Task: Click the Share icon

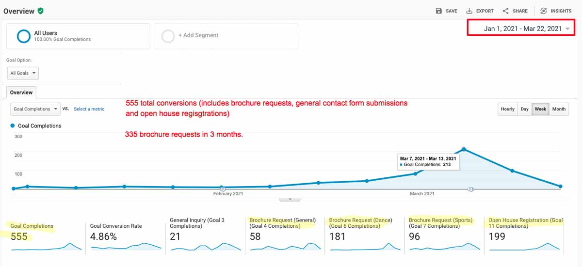Action: [506, 11]
